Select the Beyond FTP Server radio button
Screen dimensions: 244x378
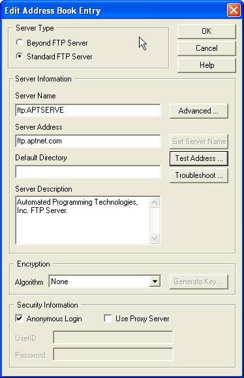click(x=20, y=42)
